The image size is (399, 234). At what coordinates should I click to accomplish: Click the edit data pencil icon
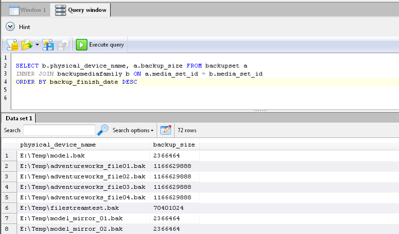click(165, 130)
